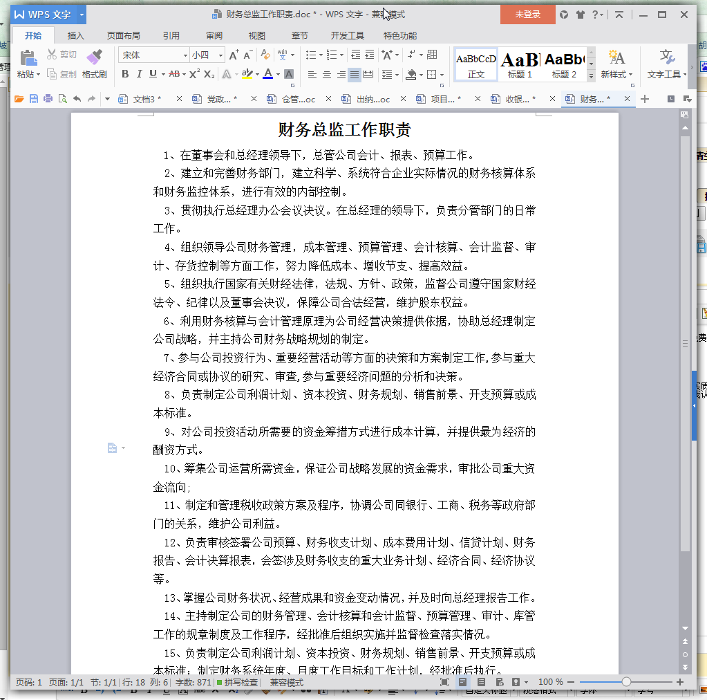
Task: Click the new tab plus button
Action: (x=645, y=99)
